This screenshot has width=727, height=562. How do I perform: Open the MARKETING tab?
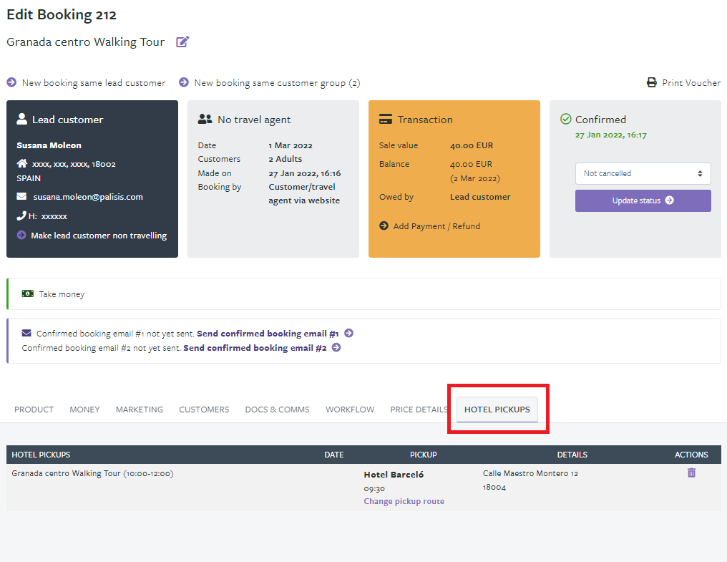pyautogui.click(x=140, y=410)
